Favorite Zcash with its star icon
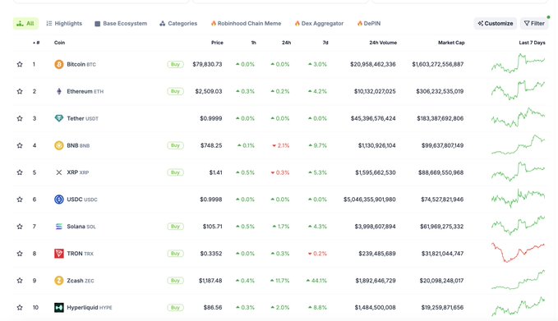558x321 pixels. pos(20,281)
